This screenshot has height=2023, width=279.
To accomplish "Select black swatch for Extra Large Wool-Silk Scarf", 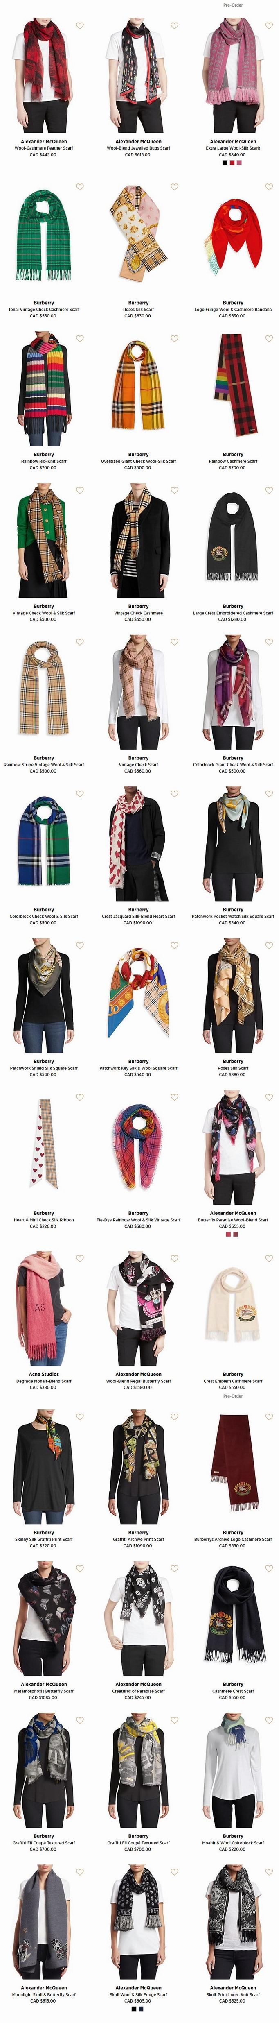I will 225,163.
